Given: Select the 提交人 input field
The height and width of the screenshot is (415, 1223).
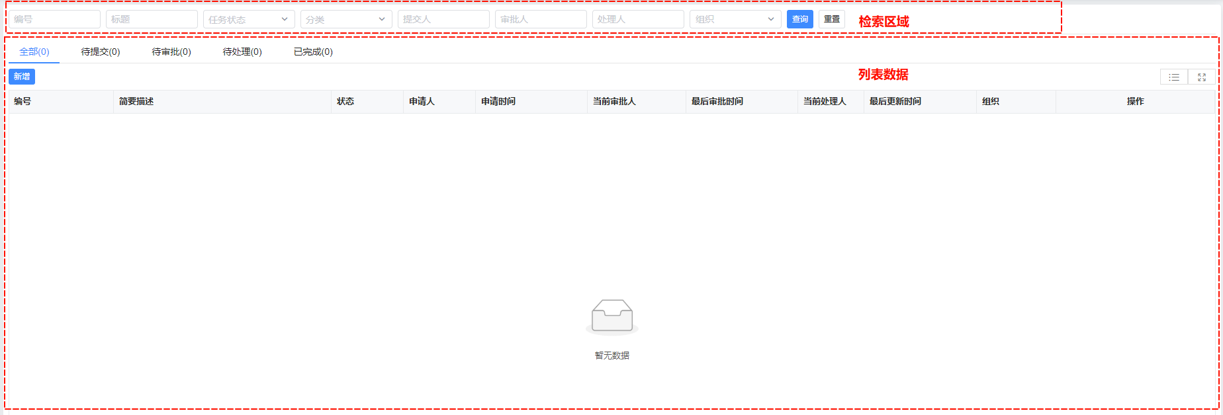Looking at the screenshot, I should click(443, 19).
